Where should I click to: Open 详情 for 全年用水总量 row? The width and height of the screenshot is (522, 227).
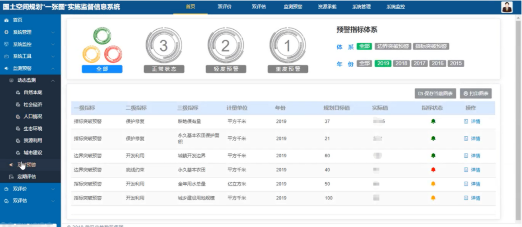point(472,183)
